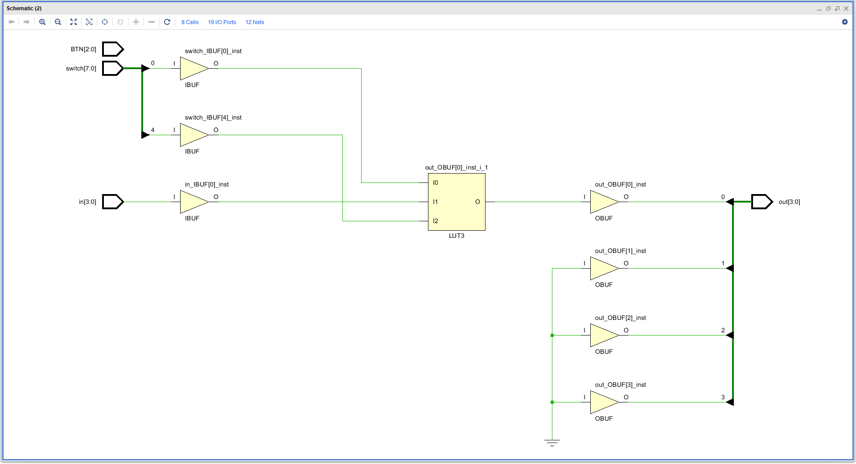
Task: Click the zoom out magnifier icon
Action: 58,22
